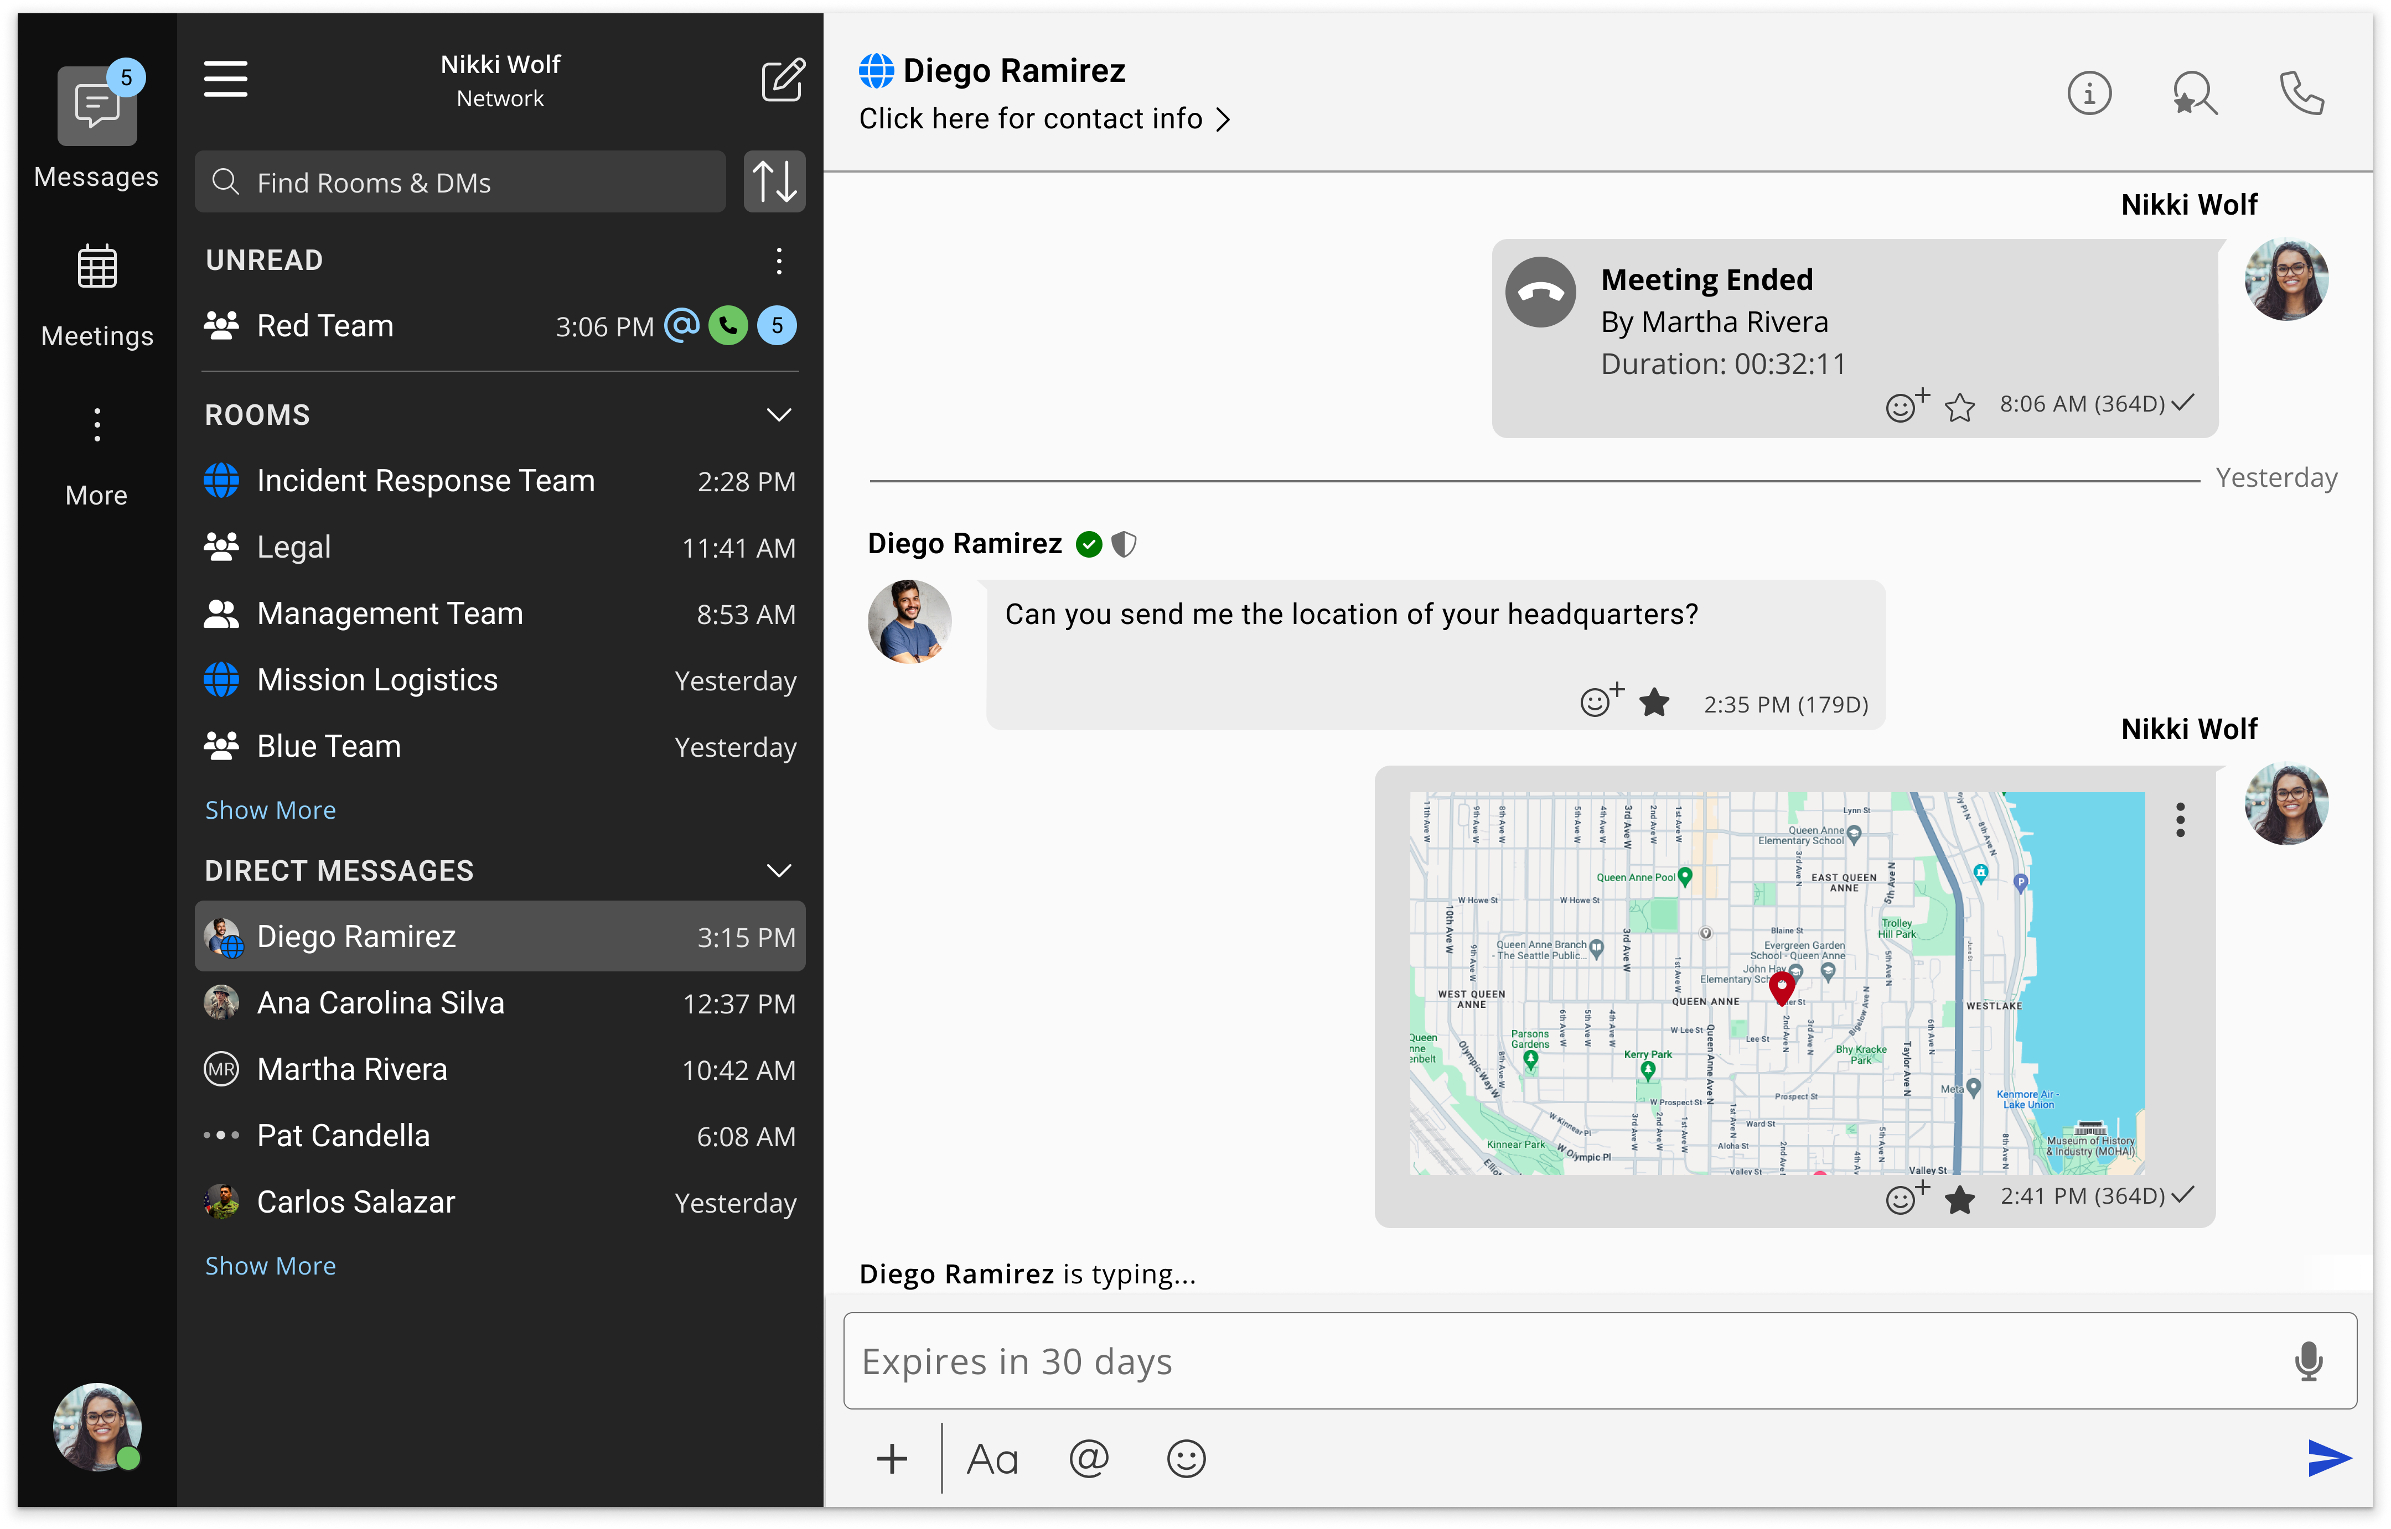The width and height of the screenshot is (2391, 1529).
Task: Click Show More under Rooms
Action: pos(270,810)
